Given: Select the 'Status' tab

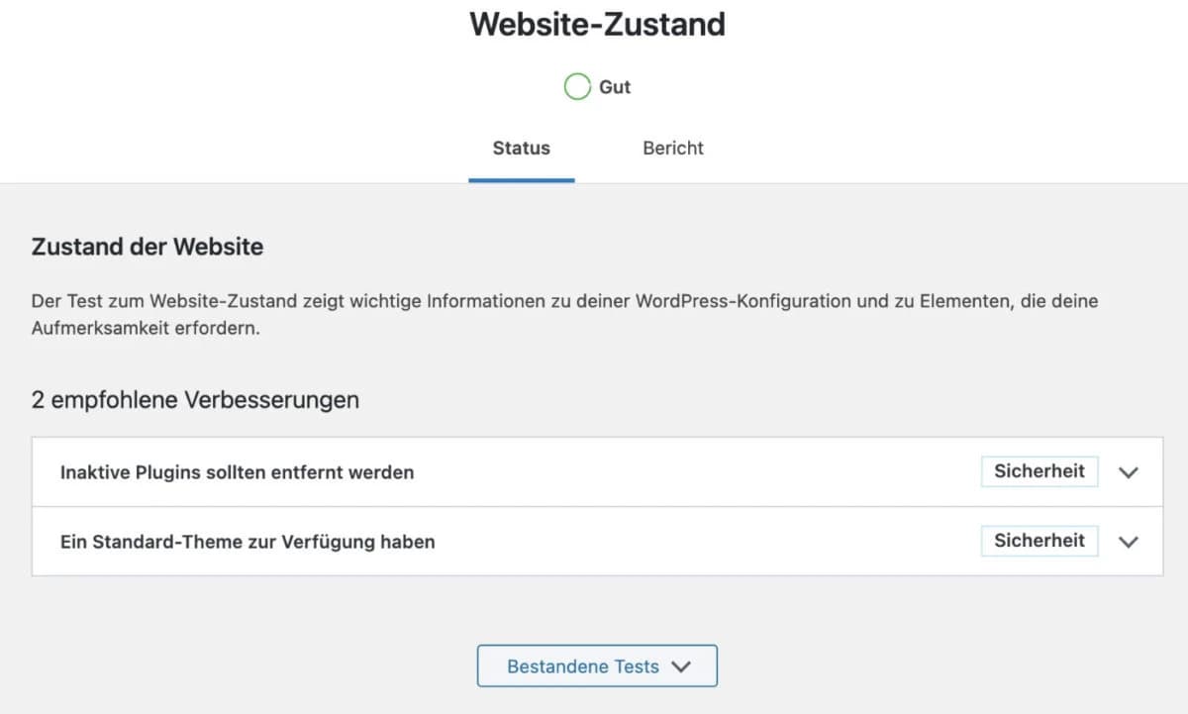Looking at the screenshot, I should (521, 148).
